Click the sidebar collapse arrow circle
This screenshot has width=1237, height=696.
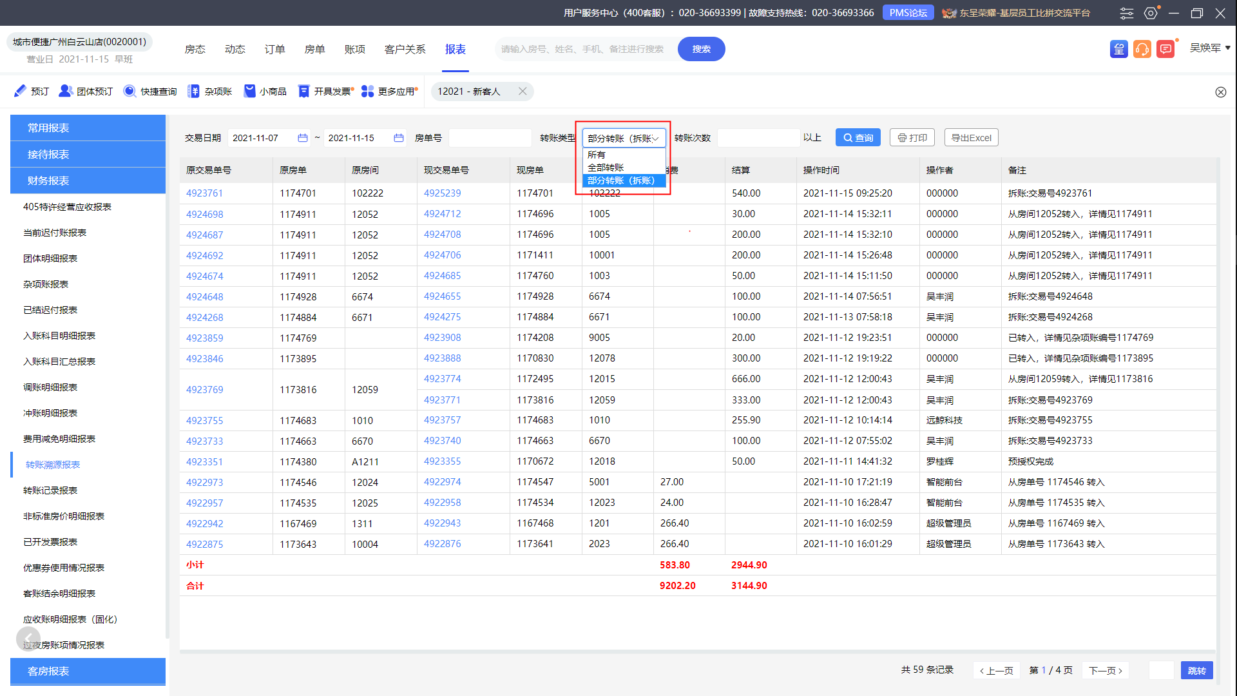28,639
